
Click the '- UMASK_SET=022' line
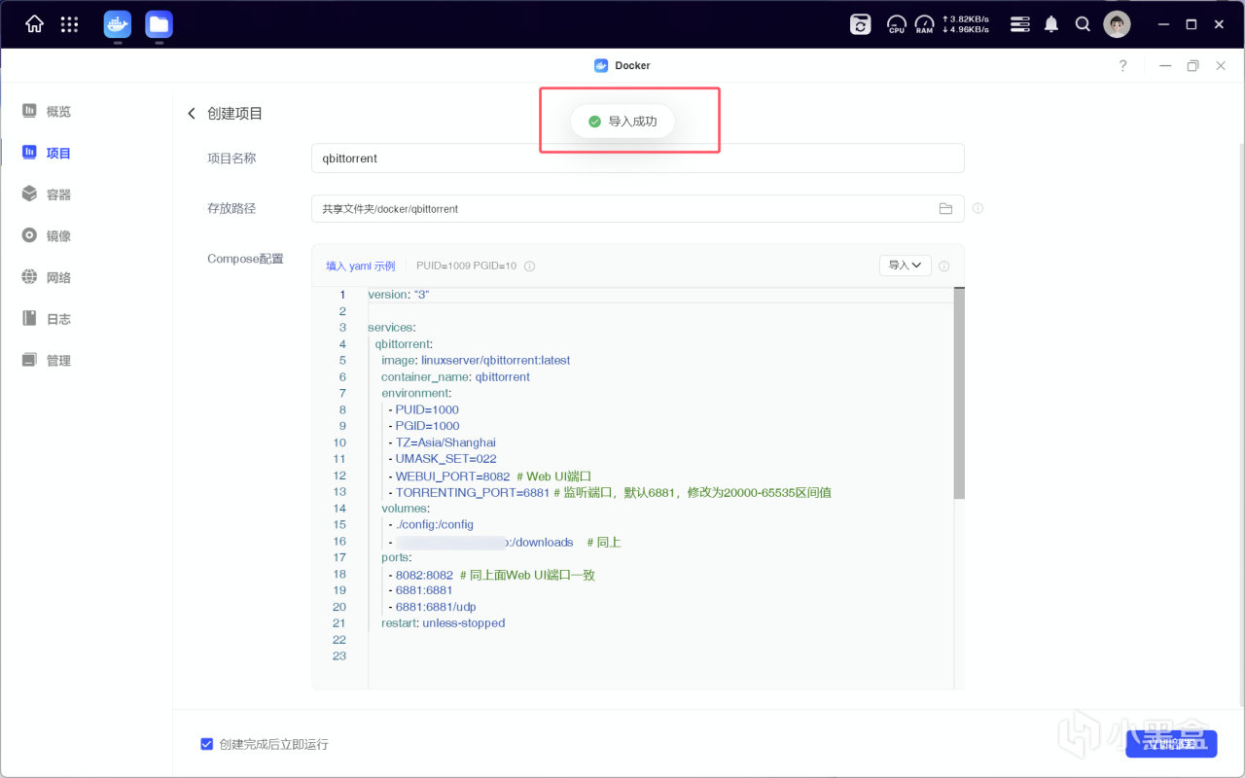442,459
